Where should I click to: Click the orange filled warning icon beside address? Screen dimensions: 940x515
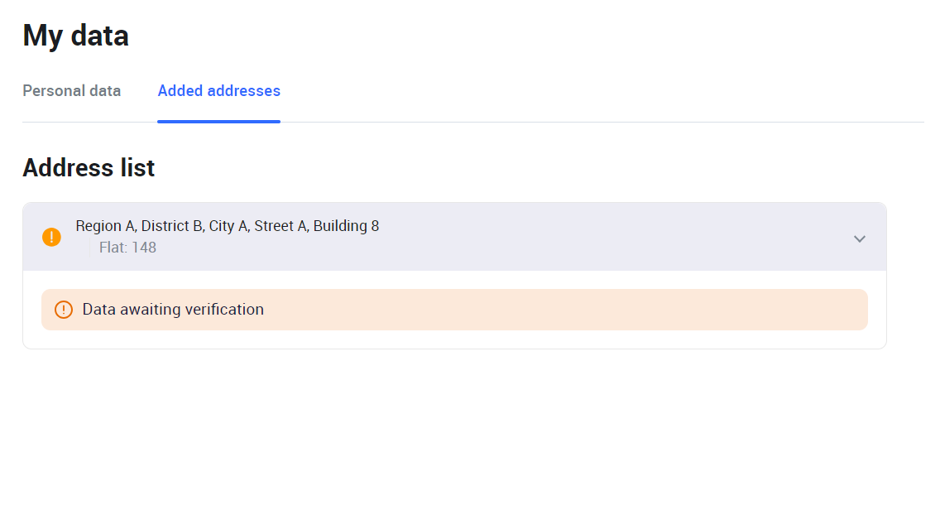click(51, 237)
